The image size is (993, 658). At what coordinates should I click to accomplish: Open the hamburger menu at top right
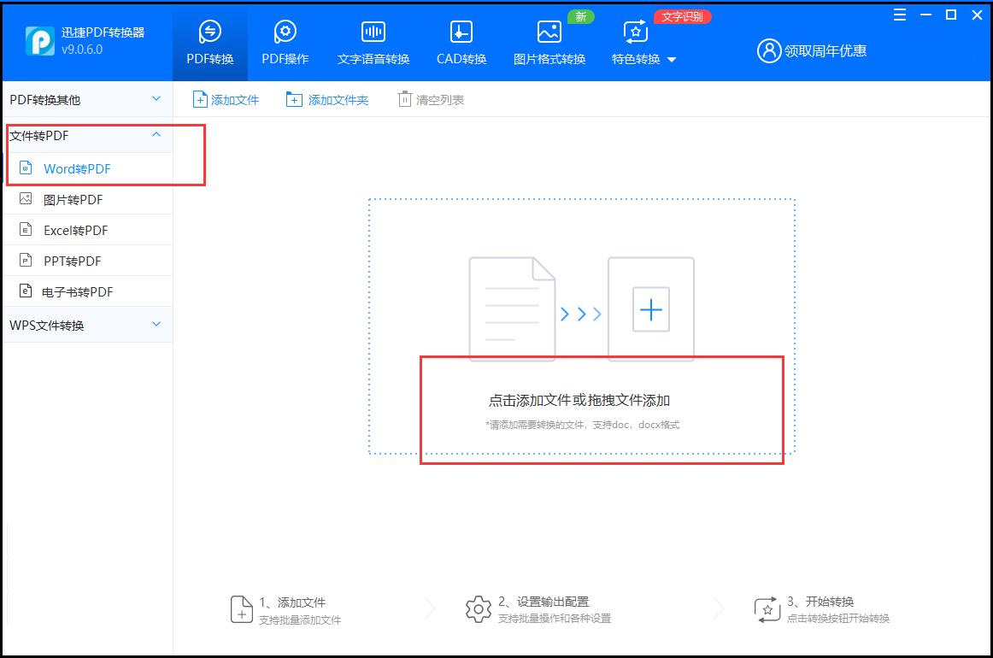pos(898,15)
